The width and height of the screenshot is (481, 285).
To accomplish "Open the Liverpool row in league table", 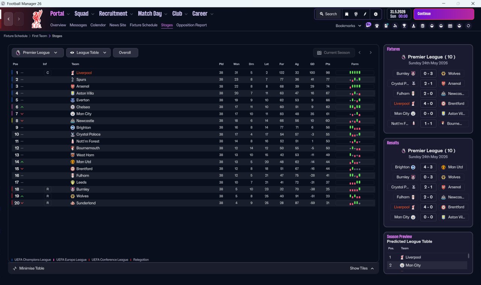I will [x=193, y=73].
